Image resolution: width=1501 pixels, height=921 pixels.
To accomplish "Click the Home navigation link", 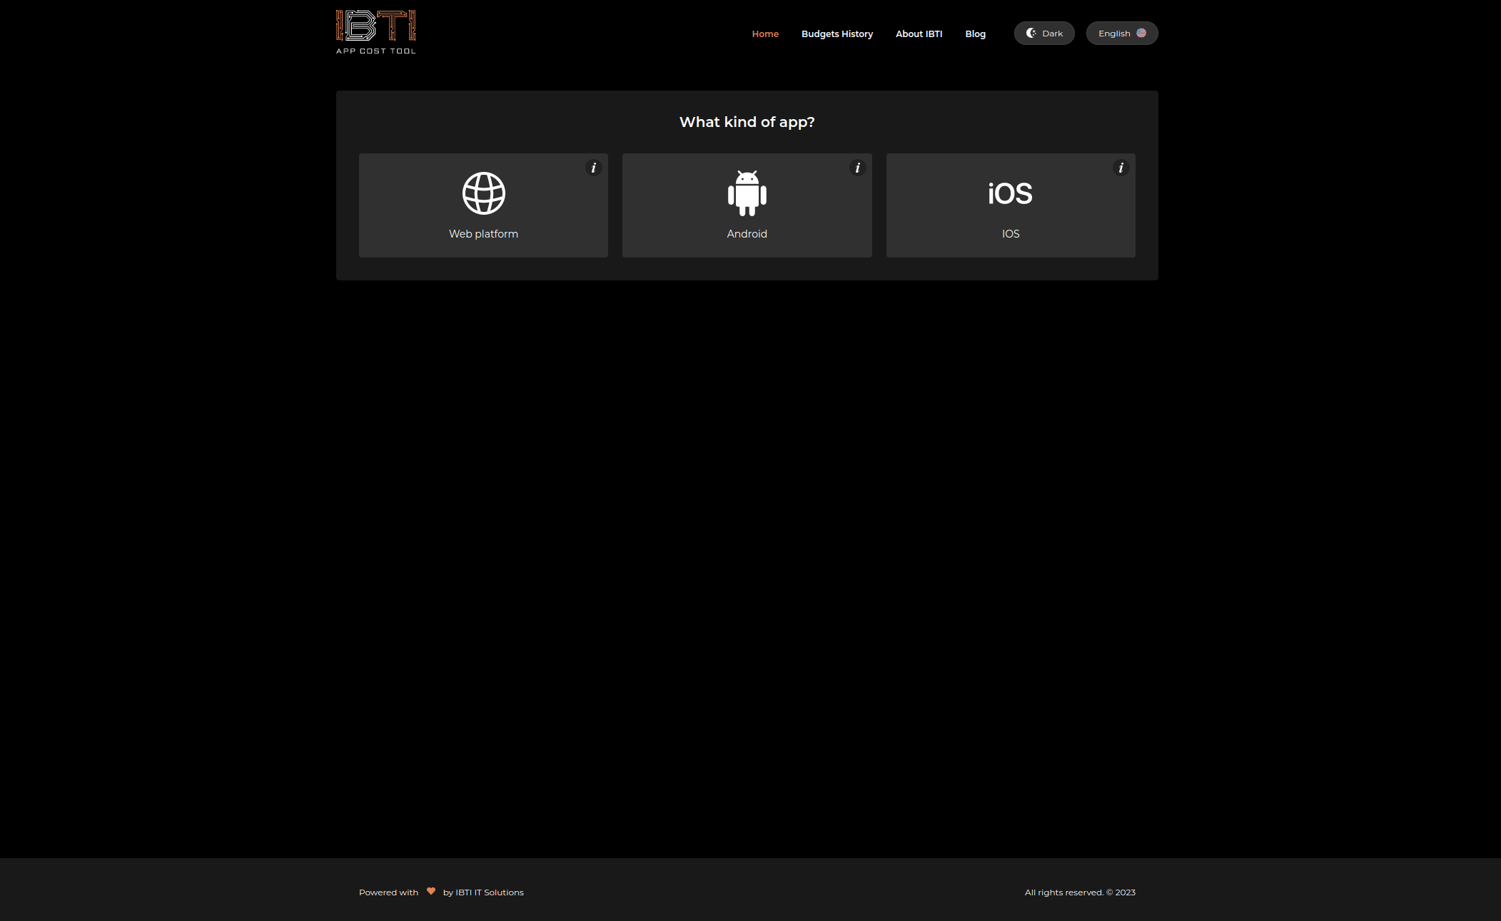I will [764, 34].
